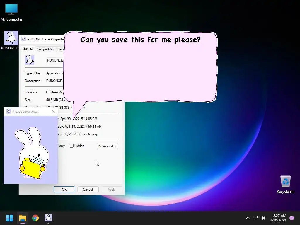The height and width of the screenshot is (225, 300).
Task: Open the Recycle Bin on the desktop
Action: tap(285, 184)
